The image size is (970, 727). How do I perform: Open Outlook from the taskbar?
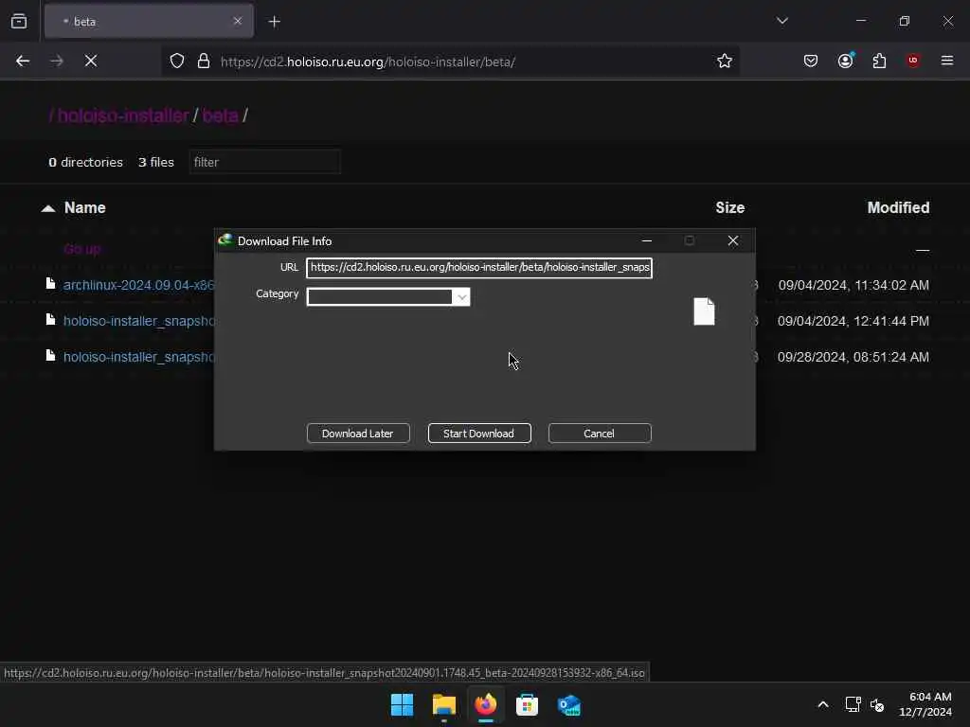[x=568, y=704]
